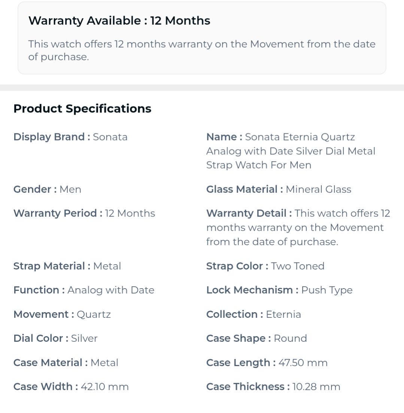Click the Case Length 47.50 mm entry
Screen dimensions: 404x413
coord(267,362)
